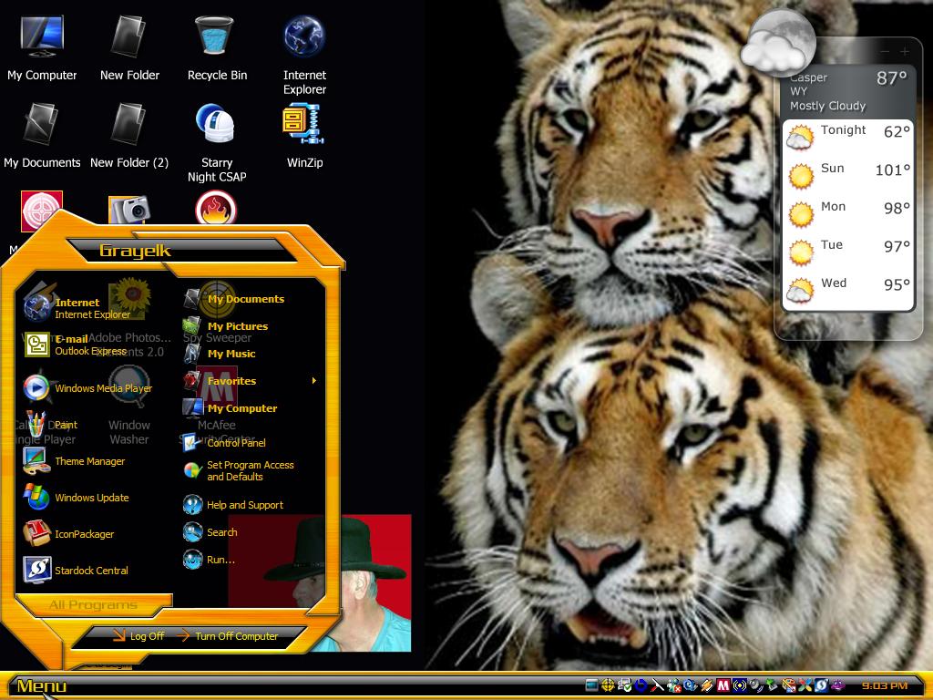
Task: Expand the All Programs list
Action: pyautogui.click(x=94, y=605)
